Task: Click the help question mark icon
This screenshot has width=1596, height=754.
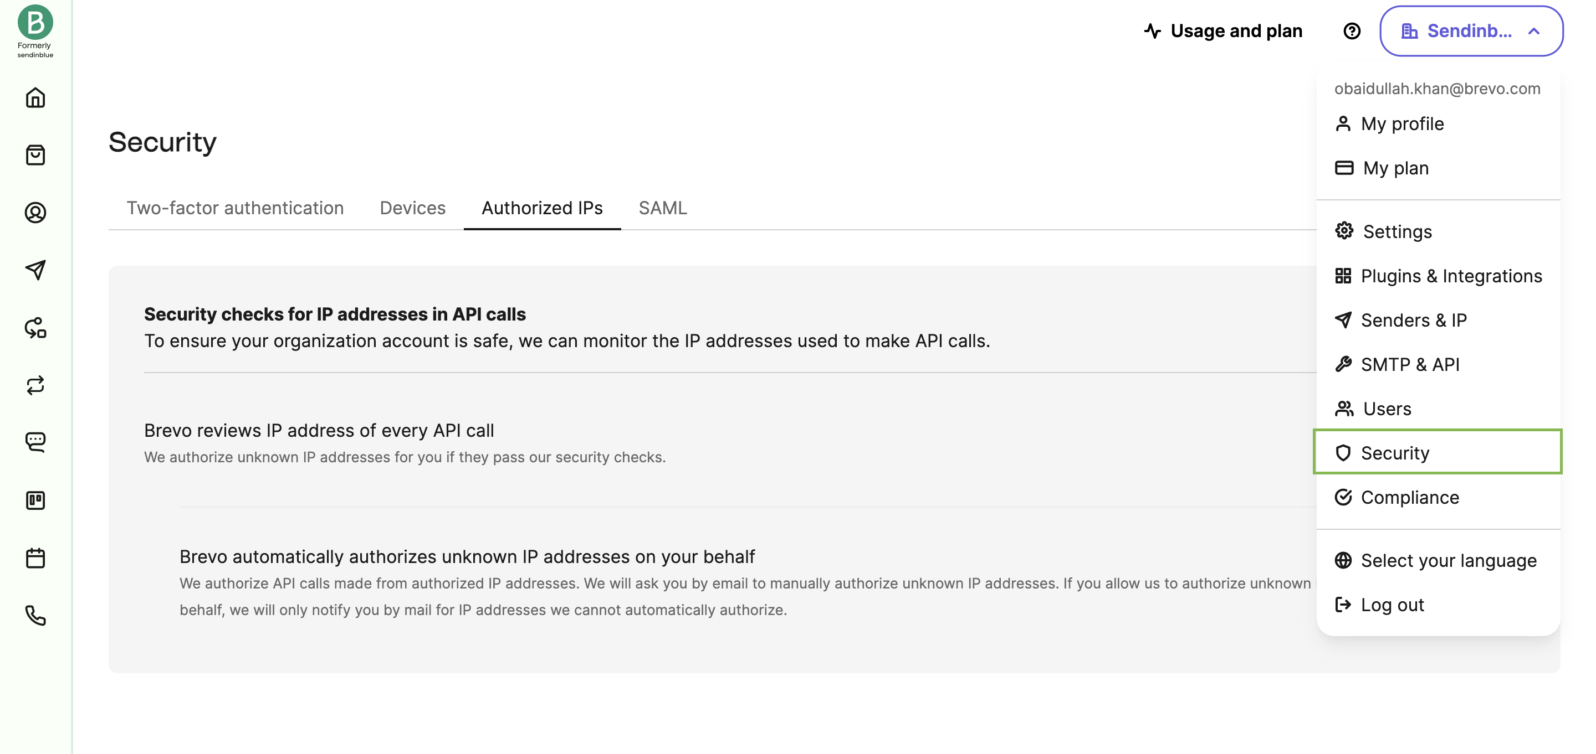Action: [x=1353, y=30]
